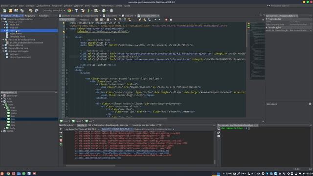Open the Run Project dropdown arrow
The height and width of the screenshot is (176, 313).
[x=92, y=11]
